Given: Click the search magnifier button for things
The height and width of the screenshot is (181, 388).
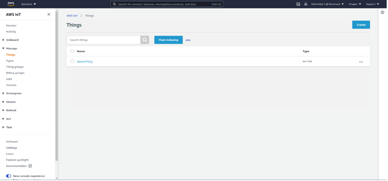Looking at the screenshot, I should 145,40.
